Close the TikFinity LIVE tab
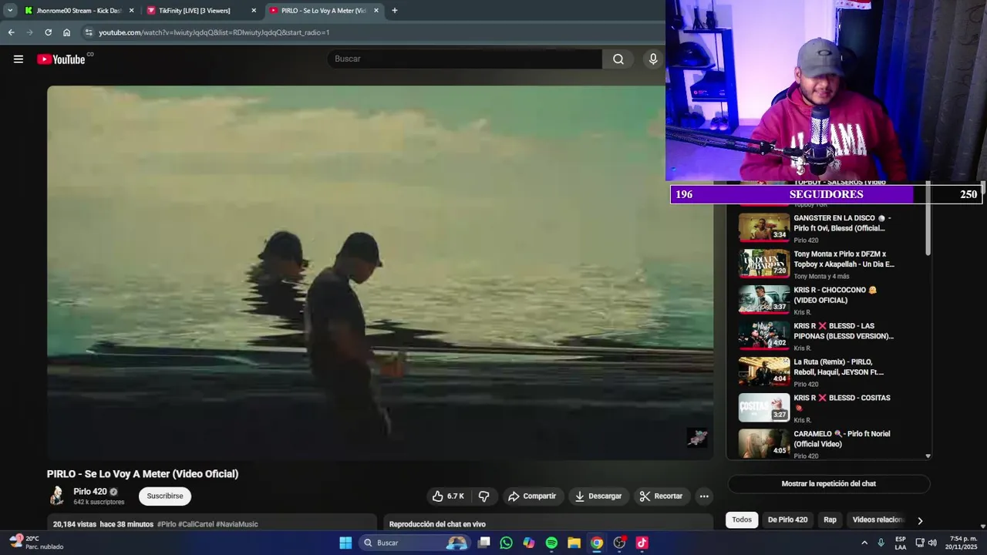 tap(254, 11)
